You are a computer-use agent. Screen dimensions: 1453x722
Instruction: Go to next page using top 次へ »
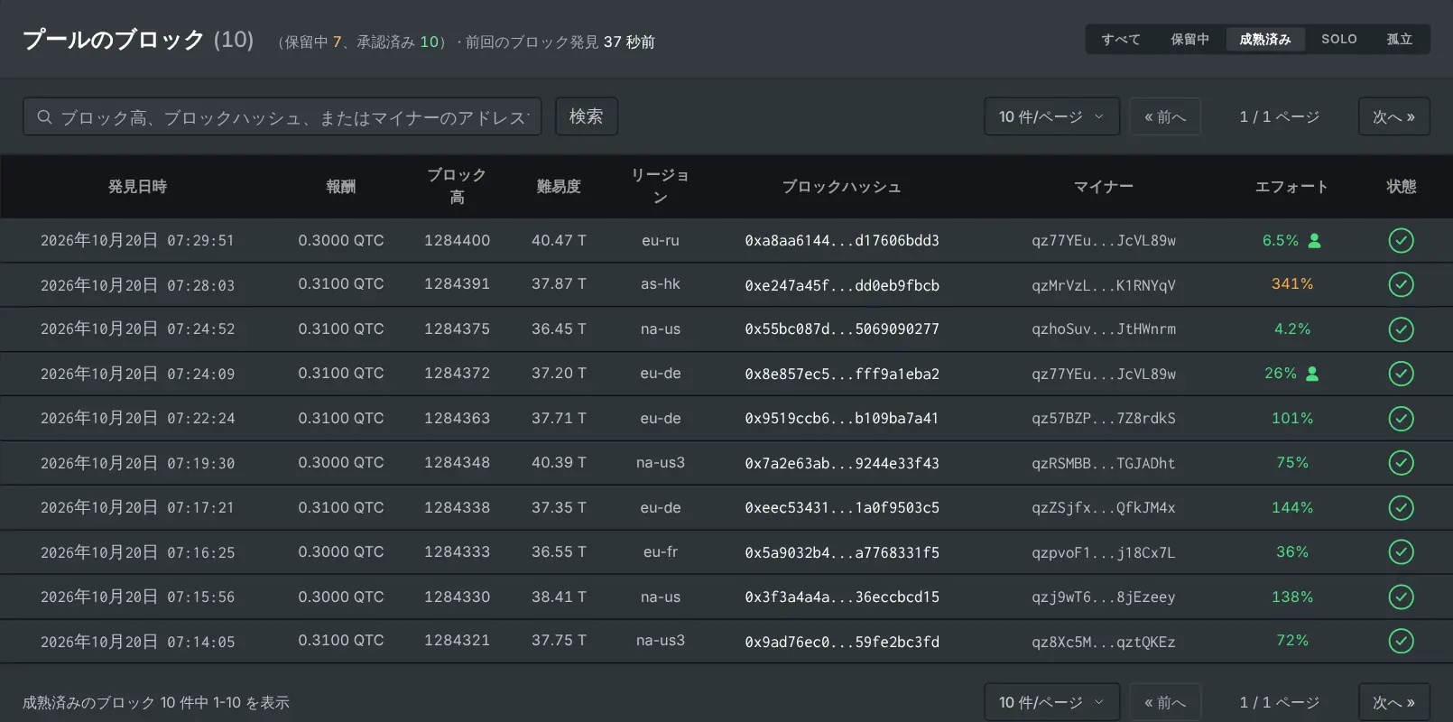[1394, 116]
